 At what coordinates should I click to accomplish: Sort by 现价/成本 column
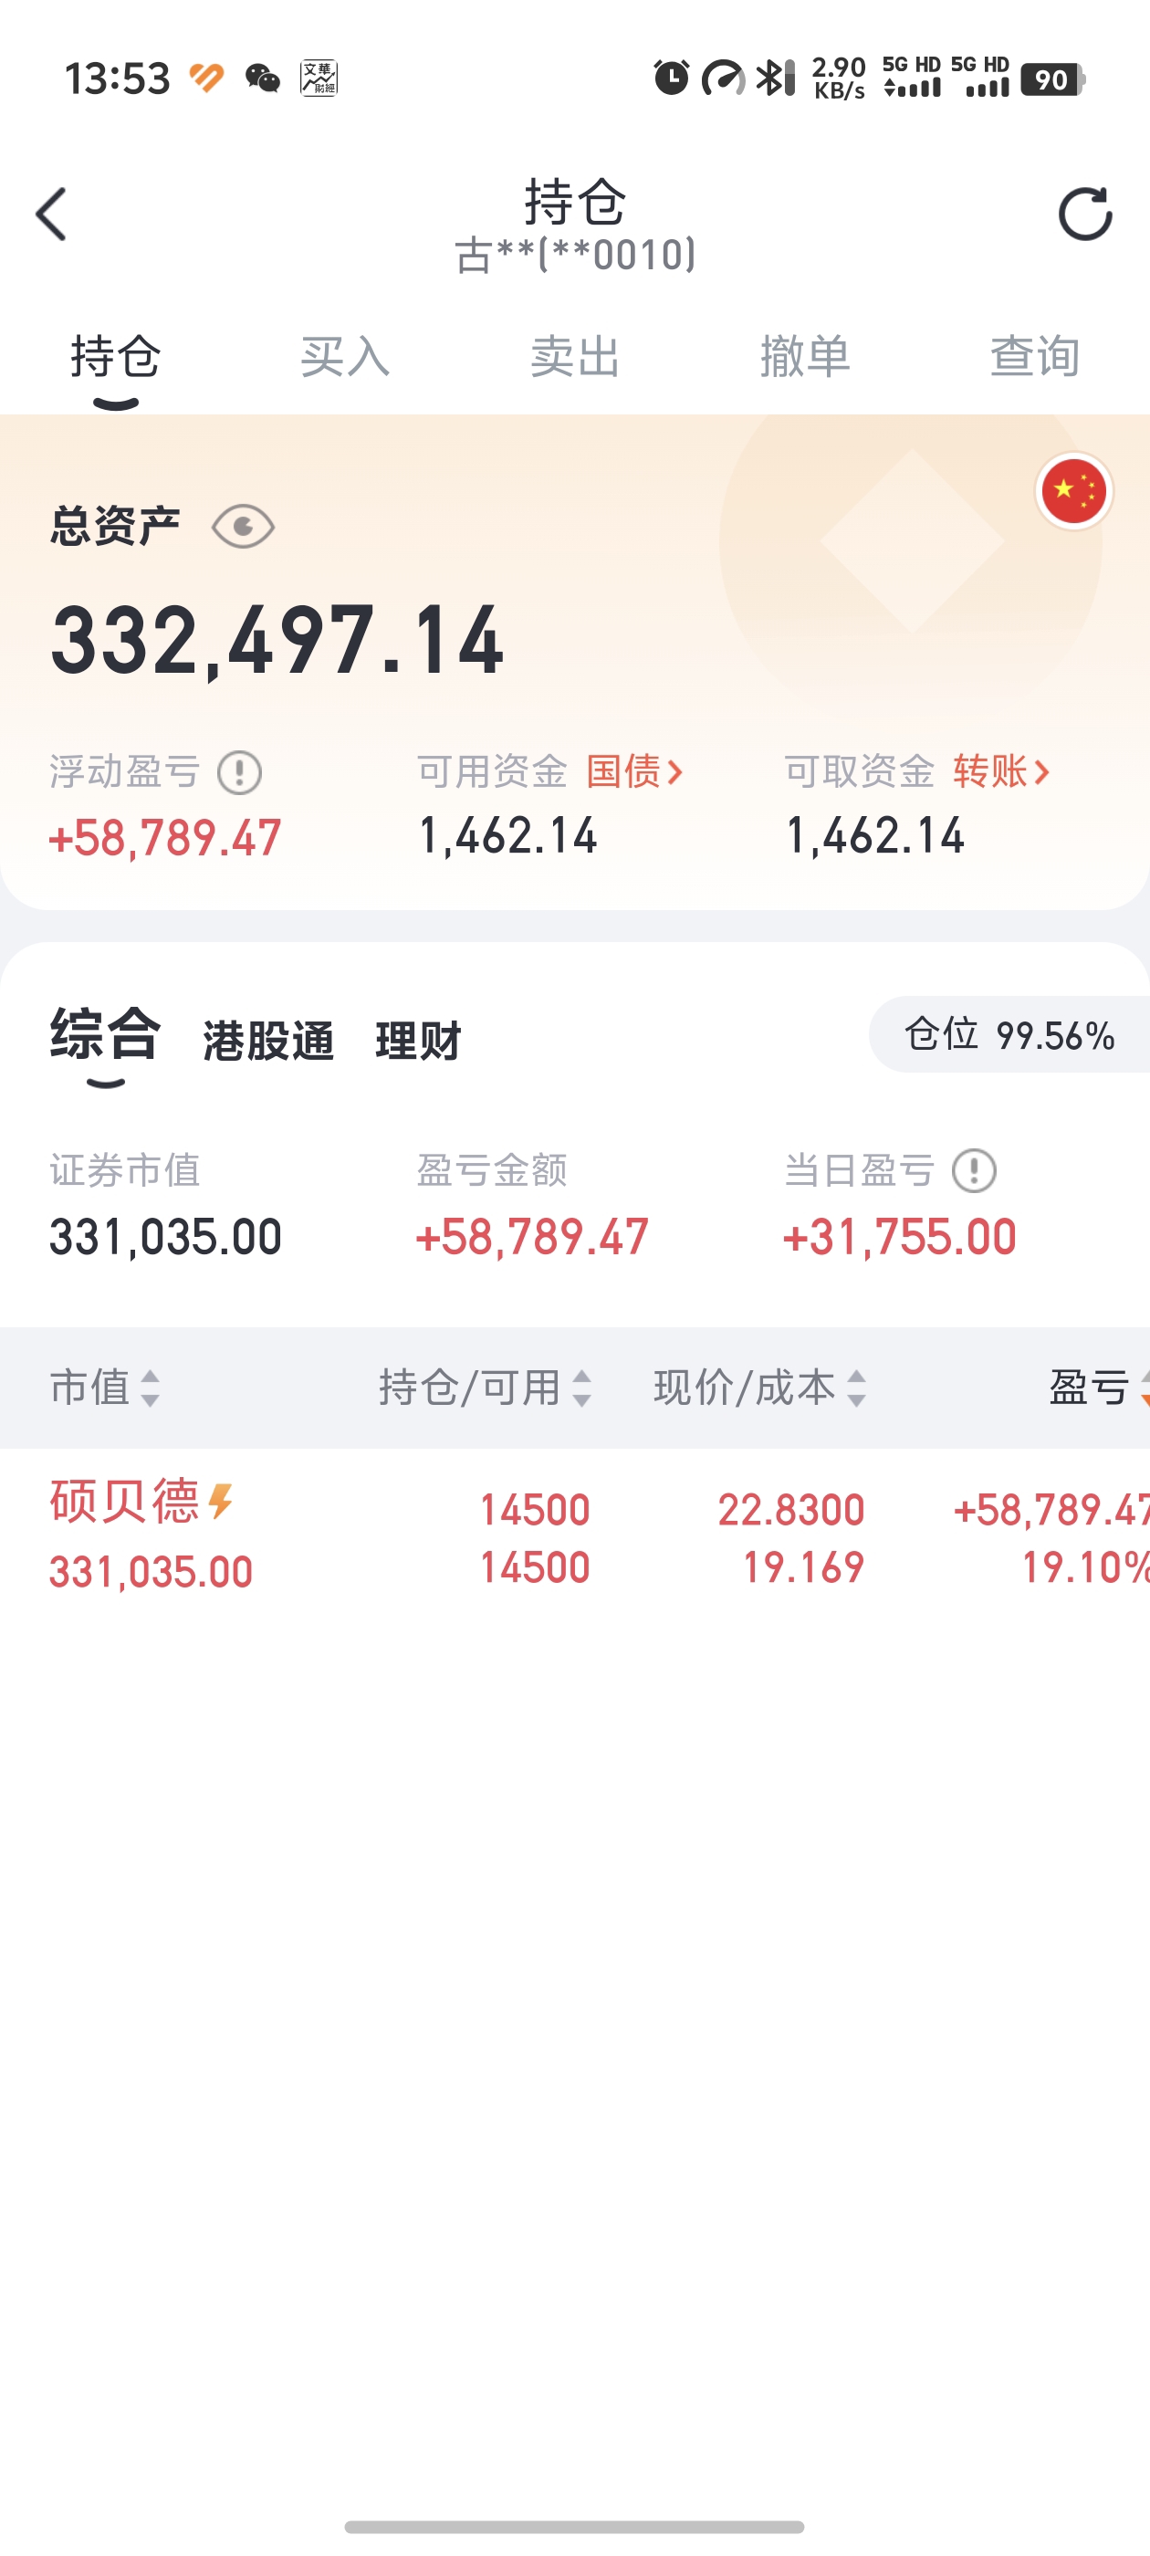(760, 1388)
